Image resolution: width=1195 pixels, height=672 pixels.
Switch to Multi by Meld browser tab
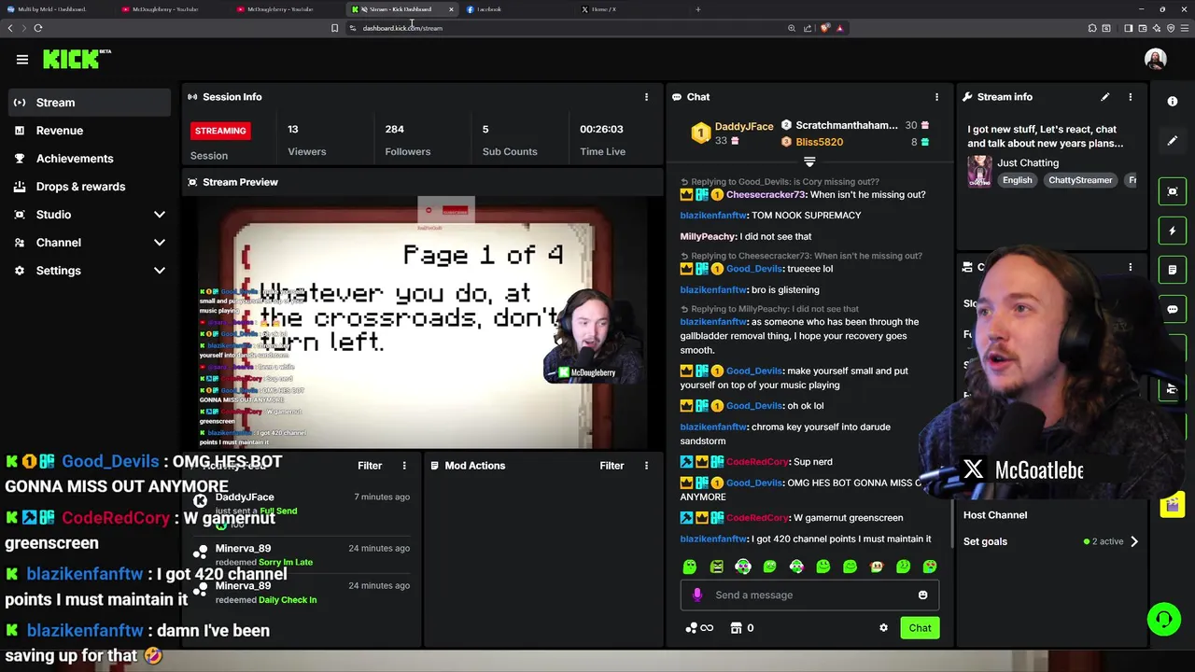pos(53,9)
